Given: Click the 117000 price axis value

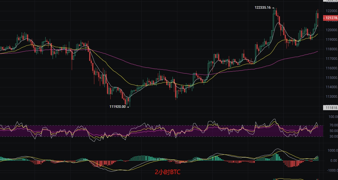Looking at the screenshot, I should 332,59.
